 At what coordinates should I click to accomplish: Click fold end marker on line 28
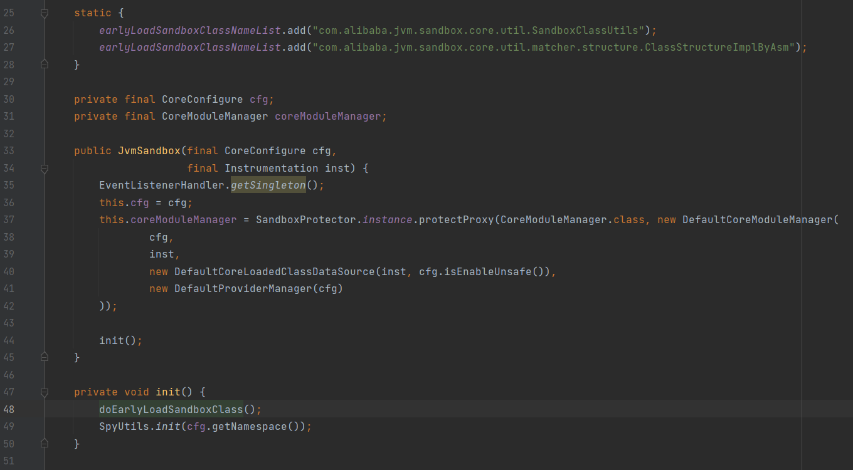[44, 65]
